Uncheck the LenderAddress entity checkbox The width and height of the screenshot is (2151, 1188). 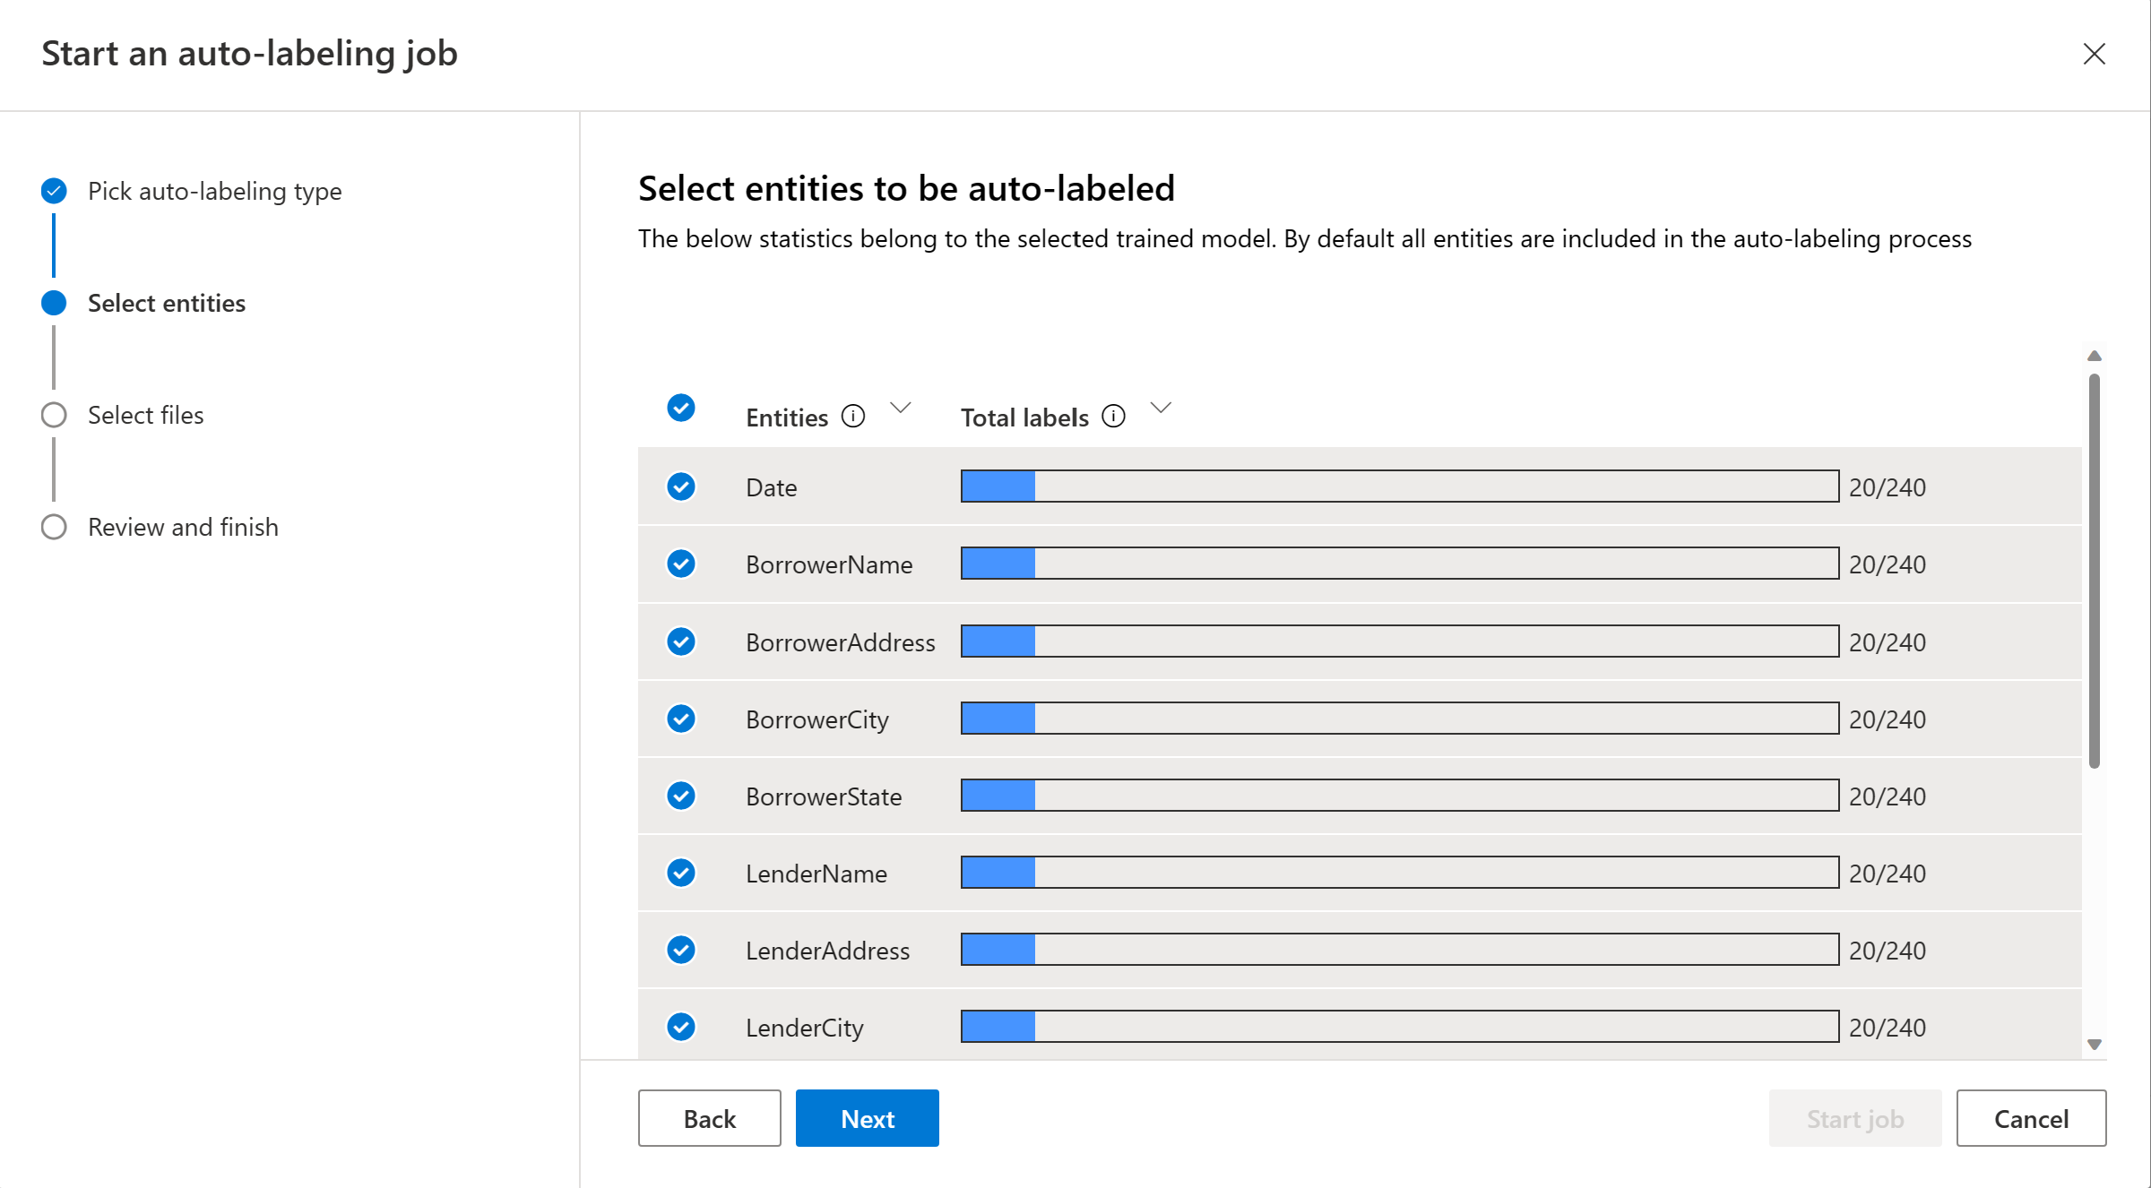681,950
